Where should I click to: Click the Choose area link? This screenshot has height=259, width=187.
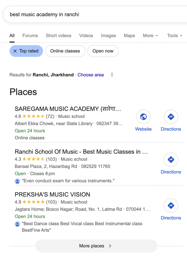coord(90,75)
